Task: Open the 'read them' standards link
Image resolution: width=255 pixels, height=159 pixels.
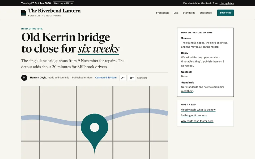Action: pyautogui.click(x=187, y=91)
